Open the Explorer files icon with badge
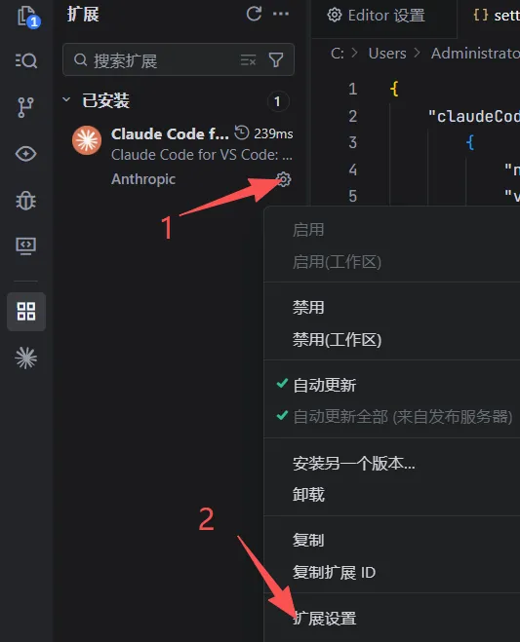 pos(27,17)
